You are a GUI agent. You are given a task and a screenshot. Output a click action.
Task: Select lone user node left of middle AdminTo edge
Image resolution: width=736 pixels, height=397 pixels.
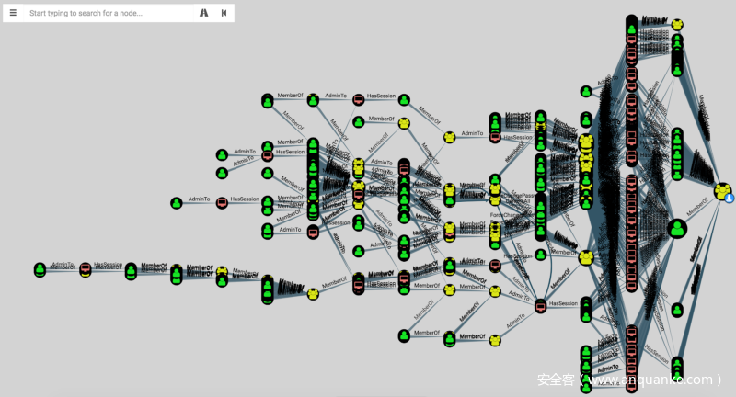(177, 202)
